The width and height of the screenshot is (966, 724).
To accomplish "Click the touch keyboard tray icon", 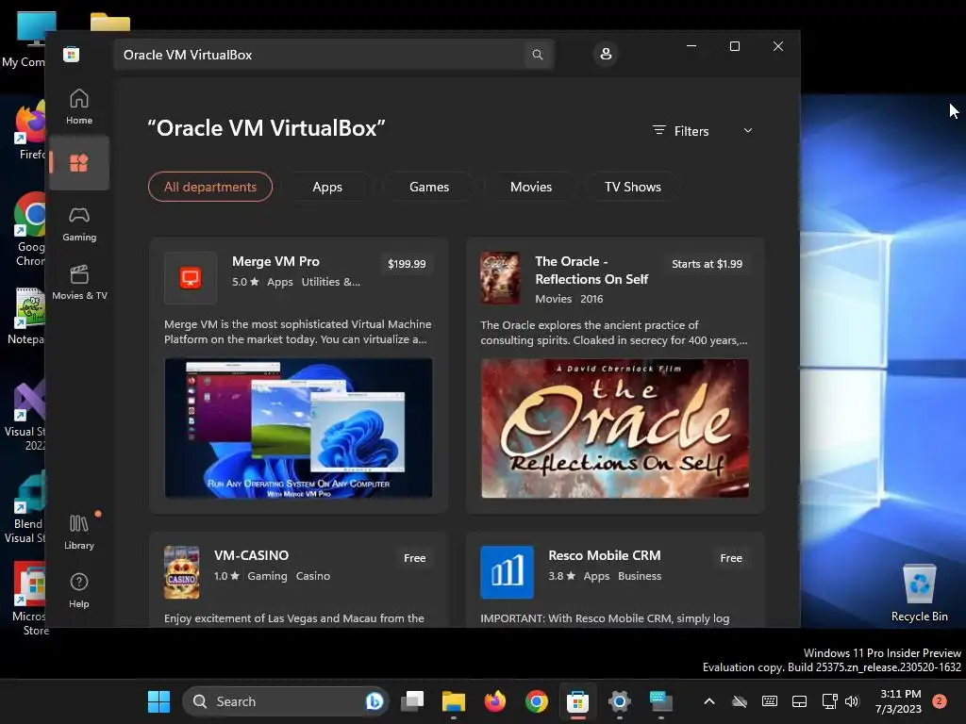I will [x=770, y=701].
